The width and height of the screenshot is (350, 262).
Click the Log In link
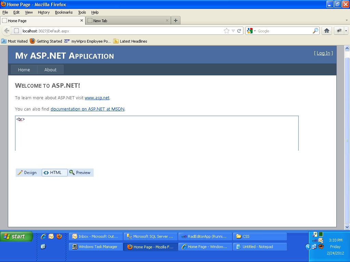(323, 53)
